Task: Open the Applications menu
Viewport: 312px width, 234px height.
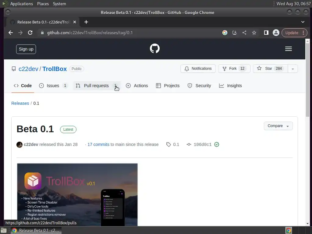Action: click(x=22, y=4)
